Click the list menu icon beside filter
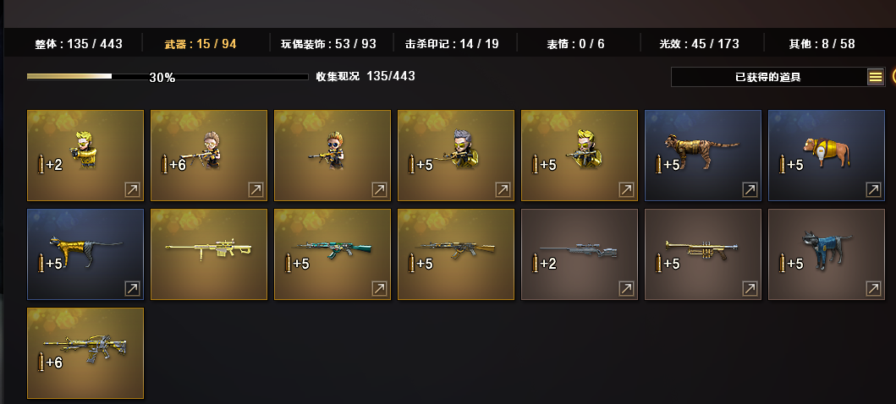Viewport: 896px width, 404px height. [876, 77]
